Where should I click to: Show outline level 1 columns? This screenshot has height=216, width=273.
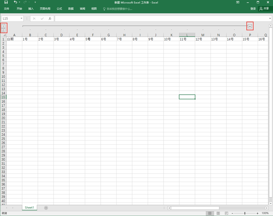pyautogui.click(x=3, y=26)
